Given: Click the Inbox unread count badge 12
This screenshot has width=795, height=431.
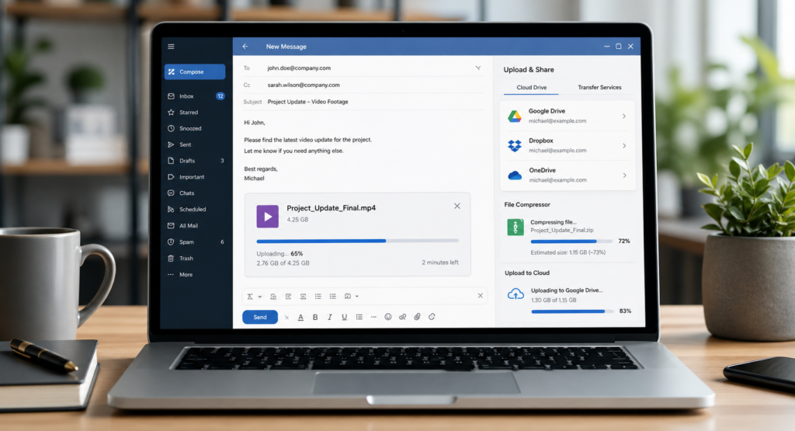Looking at the screenshot, I should [x=220, y=96].
